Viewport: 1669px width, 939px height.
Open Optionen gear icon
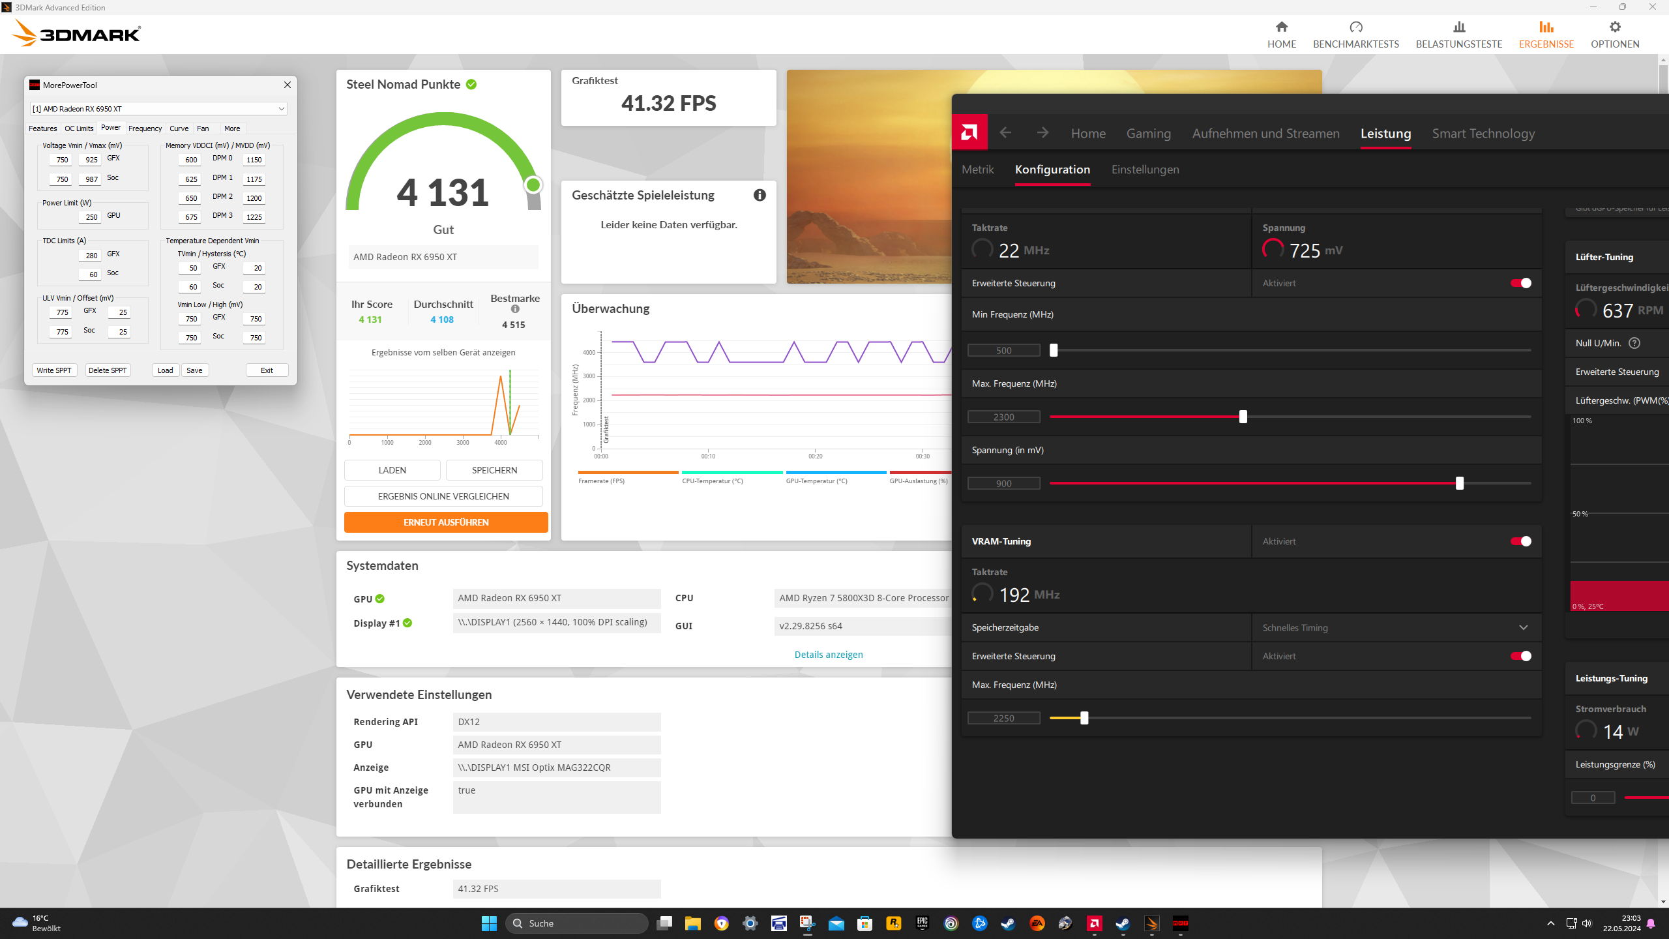coord(1614,27)
